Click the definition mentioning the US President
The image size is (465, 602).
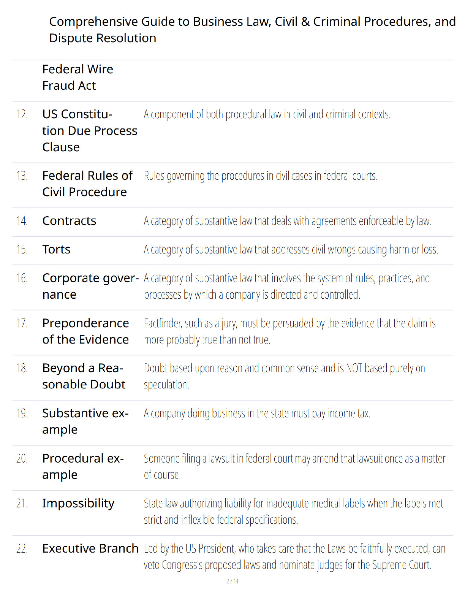[x=294, y=556]
